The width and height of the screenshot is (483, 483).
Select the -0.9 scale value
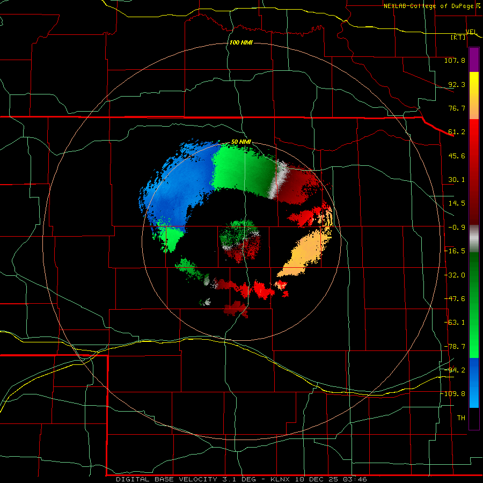point(457,228)
